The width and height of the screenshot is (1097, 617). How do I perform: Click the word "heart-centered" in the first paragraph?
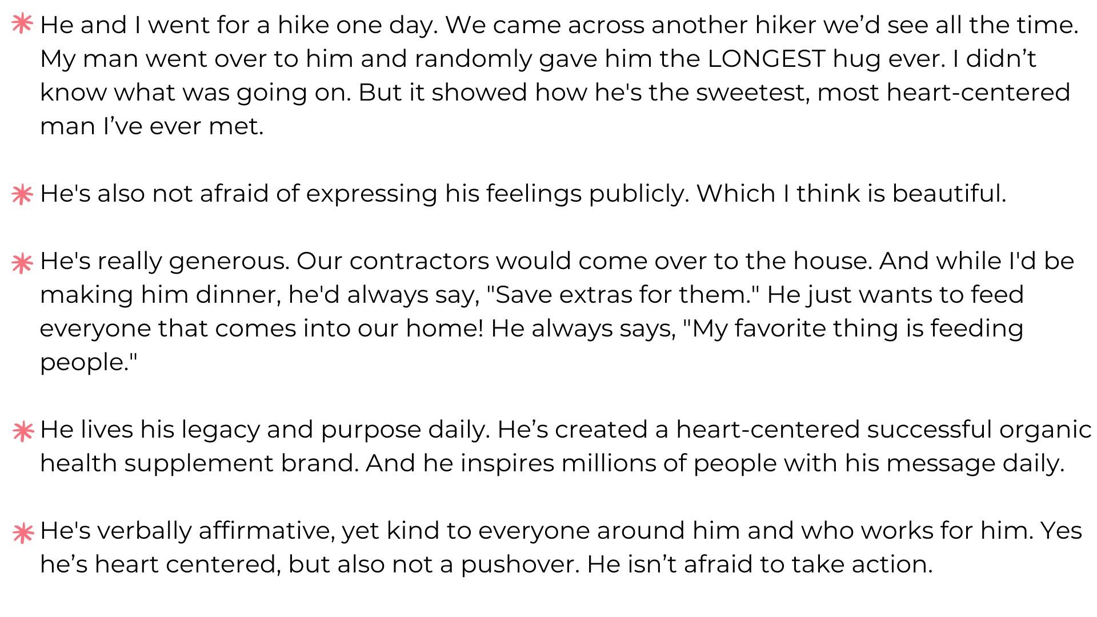[978, 93]
